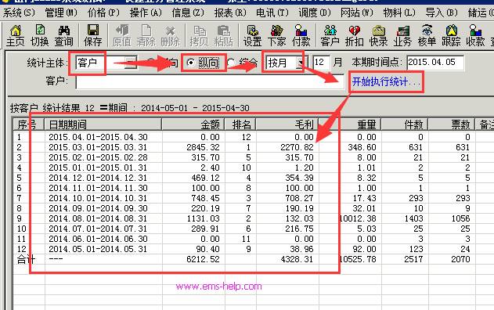Open the 设置 settings toolbar icon

pyautogui.click(x=252, y=35)
